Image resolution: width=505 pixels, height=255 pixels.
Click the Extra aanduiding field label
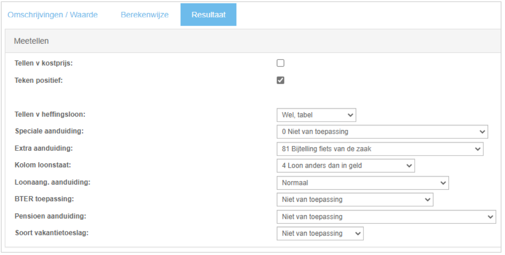pyautogui.click(x=44, y=148)
